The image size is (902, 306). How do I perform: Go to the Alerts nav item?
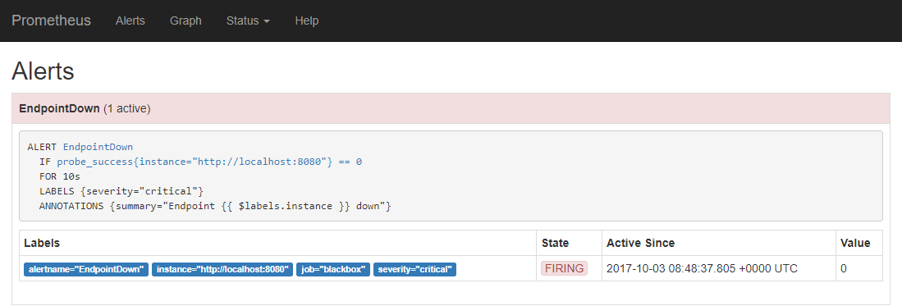(x=130, y=21)
